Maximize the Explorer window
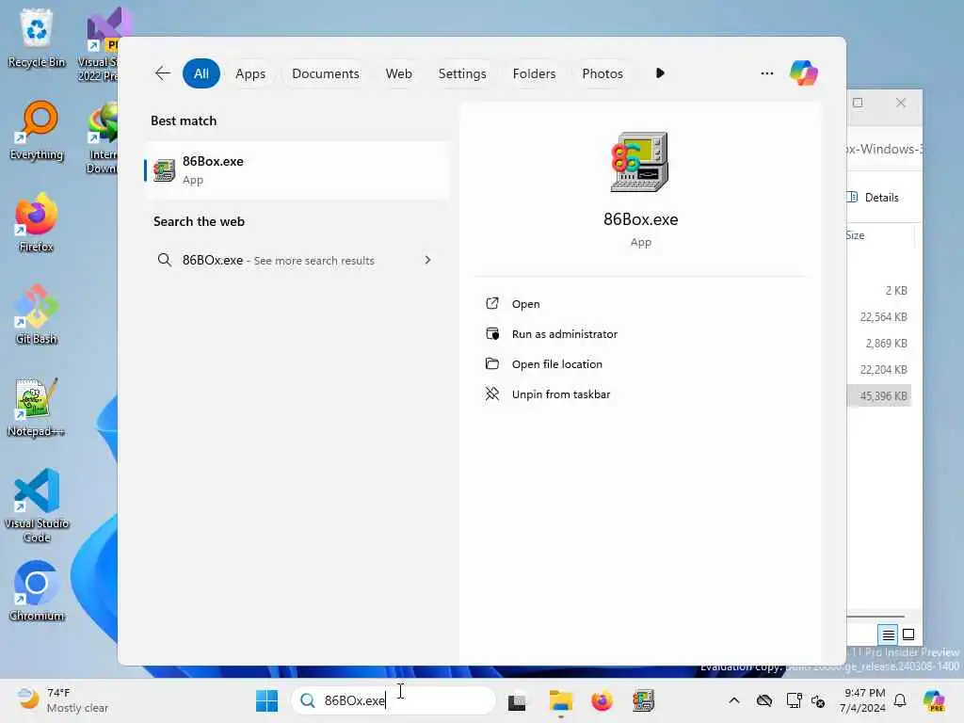 tap(858, 103)
